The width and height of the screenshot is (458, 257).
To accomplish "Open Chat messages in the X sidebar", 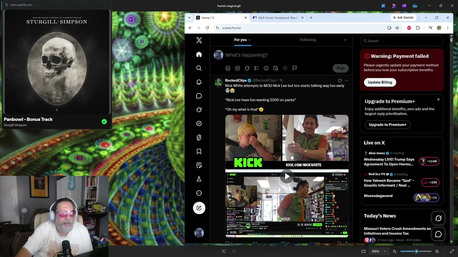I will (x=199, y=96).
